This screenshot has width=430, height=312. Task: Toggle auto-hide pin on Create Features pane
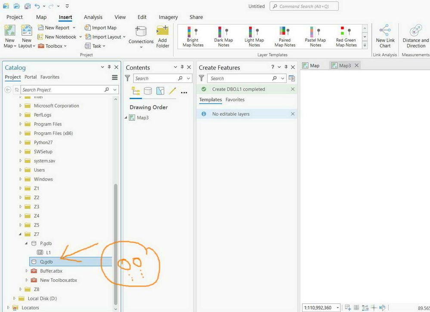click(x=286, y=67)
